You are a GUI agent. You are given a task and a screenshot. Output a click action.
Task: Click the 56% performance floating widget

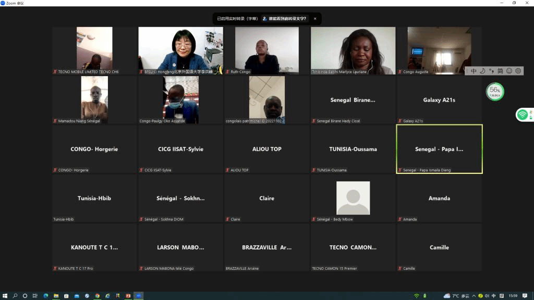(x=495, y=92)
